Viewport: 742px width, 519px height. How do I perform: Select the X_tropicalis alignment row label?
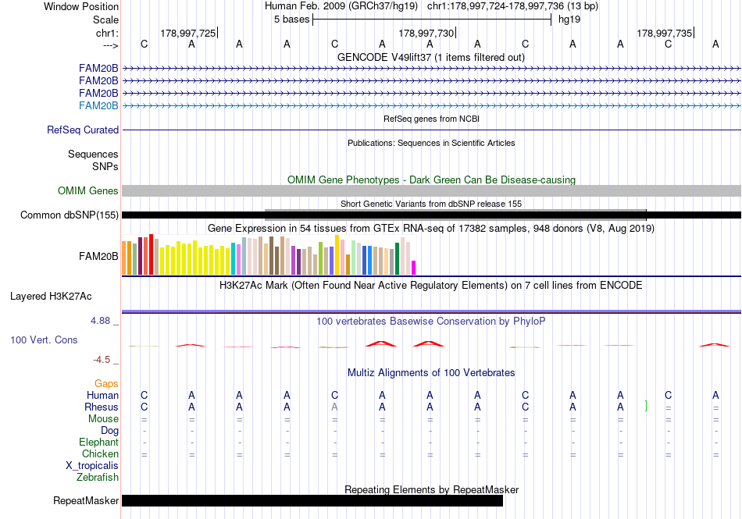[92, 466]
